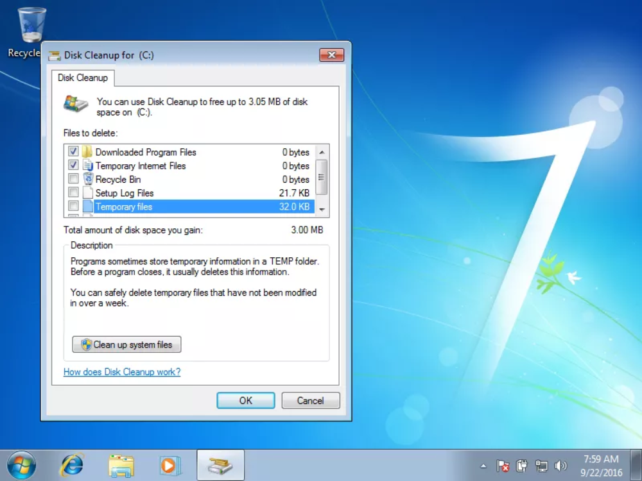
Task: Open Windows Explorer from the taskbar
Action: click(x=121, y=465)
